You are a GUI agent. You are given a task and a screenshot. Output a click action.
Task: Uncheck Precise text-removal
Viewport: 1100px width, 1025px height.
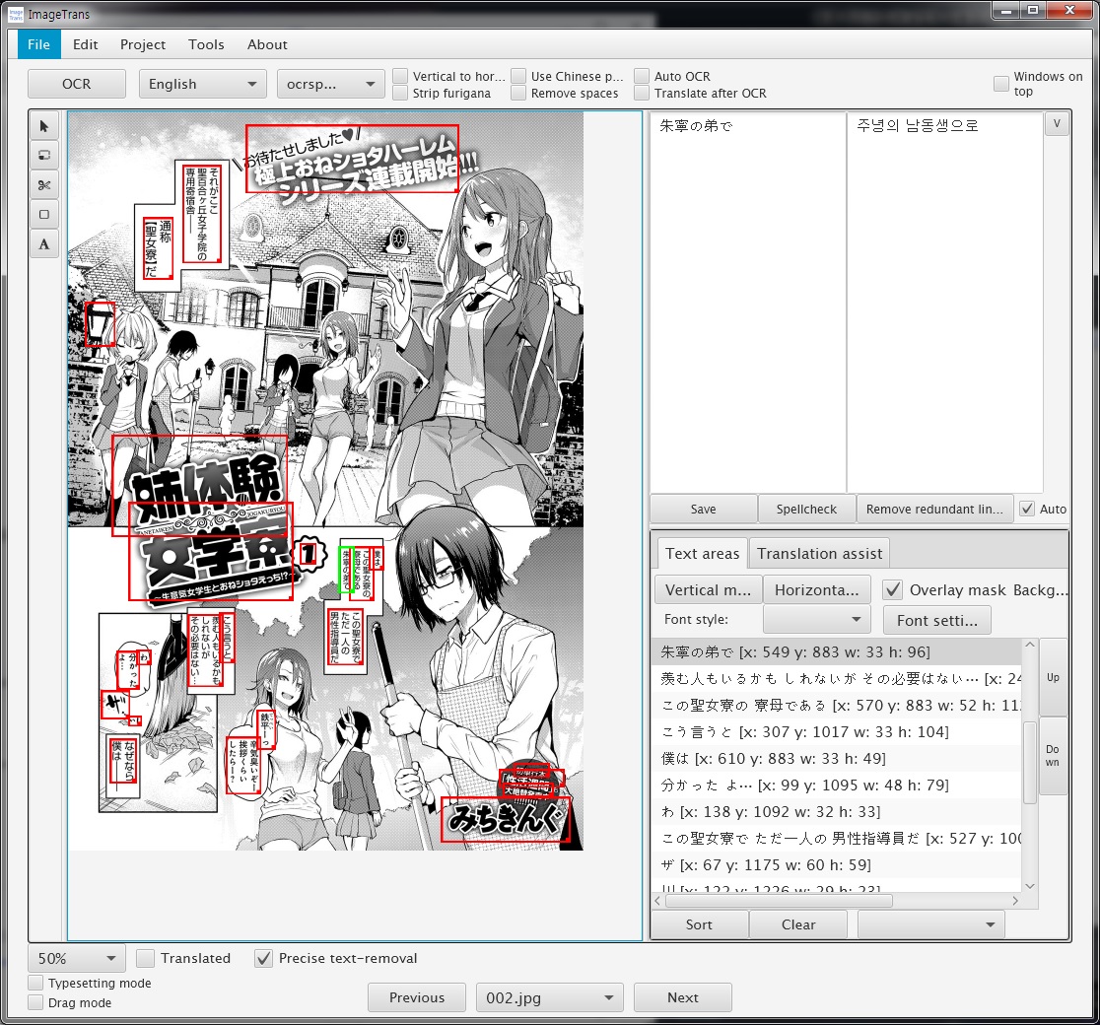(x=263, y=958)
